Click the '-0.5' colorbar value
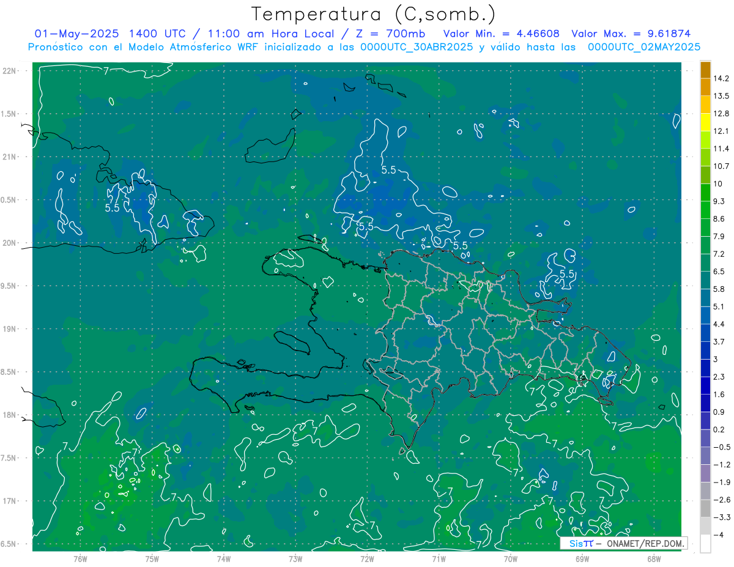734x567 pixels. coord(722,447)
